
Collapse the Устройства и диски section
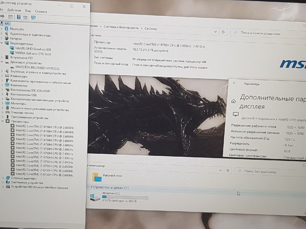point(88,187)
